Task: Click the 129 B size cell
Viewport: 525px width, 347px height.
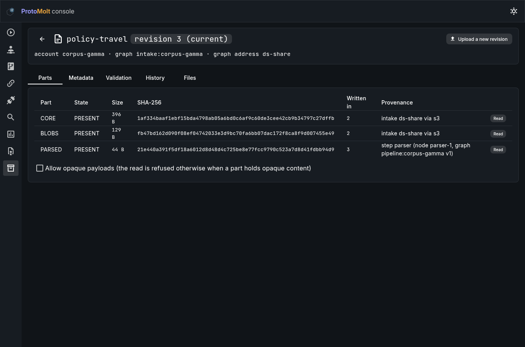Action: point(117,133)
